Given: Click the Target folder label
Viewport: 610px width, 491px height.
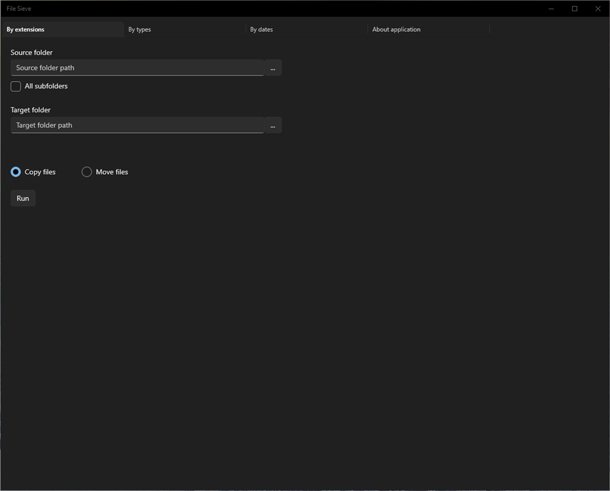Looking at the screenshot, I should [x=30, y=110].
